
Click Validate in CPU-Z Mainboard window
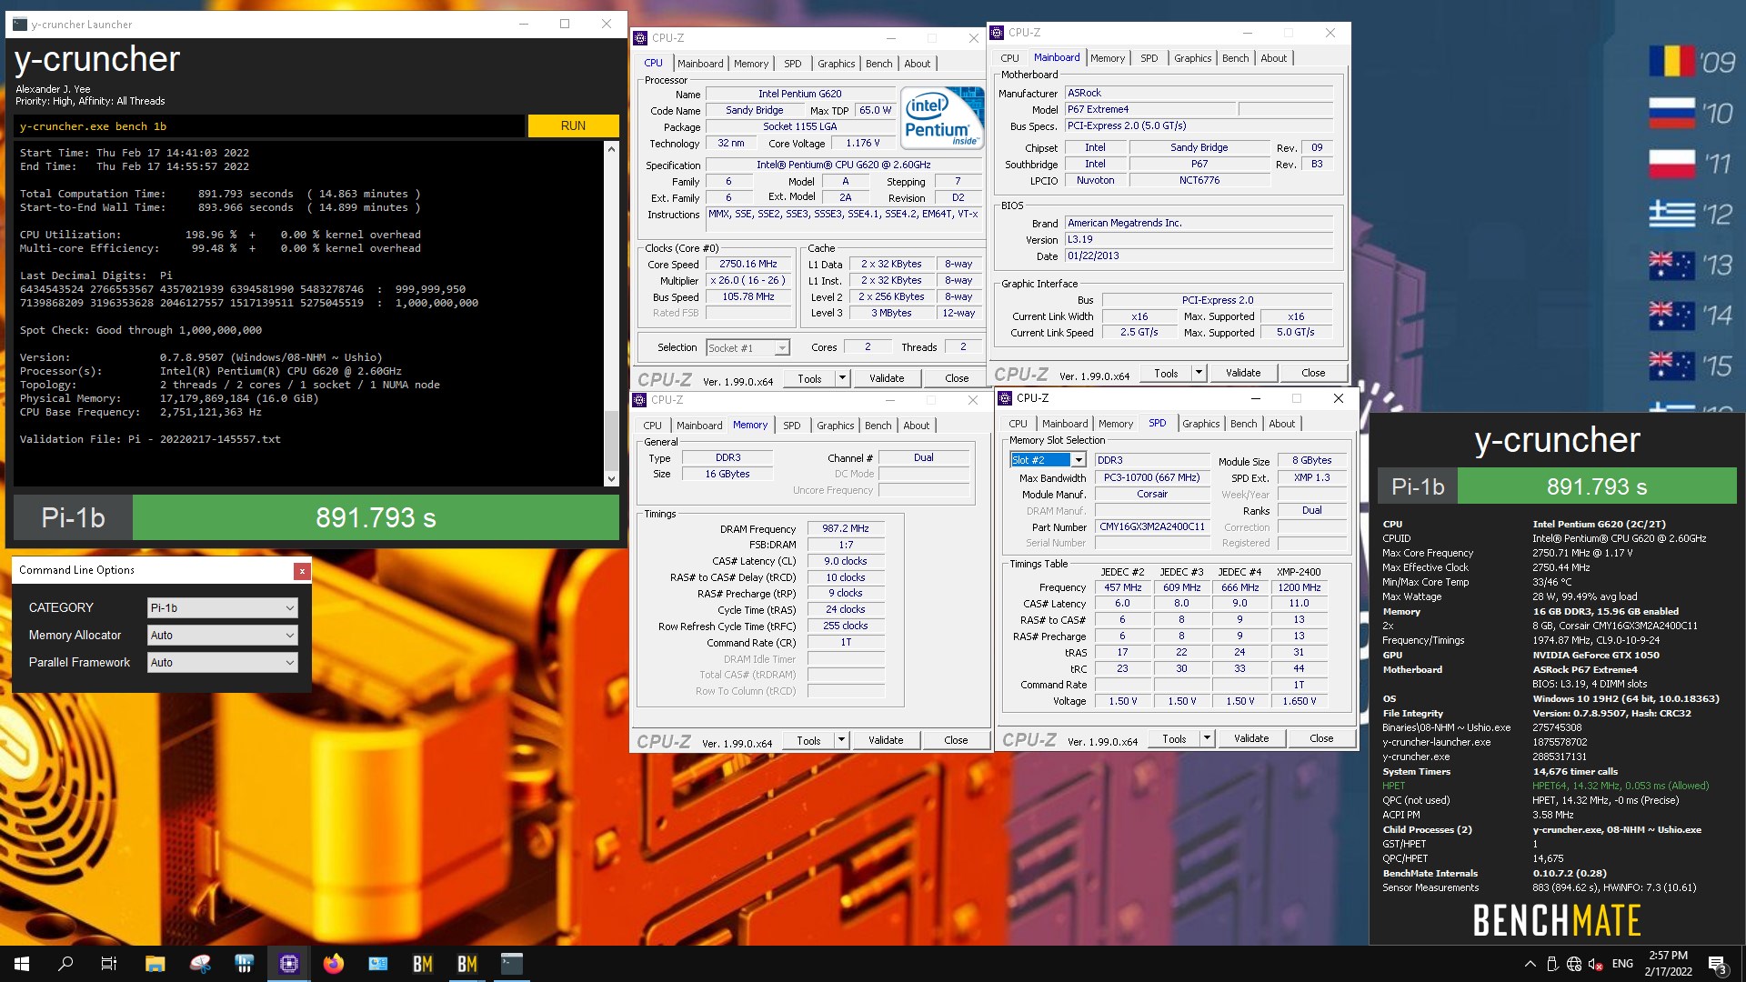[x=1243, y=373]
